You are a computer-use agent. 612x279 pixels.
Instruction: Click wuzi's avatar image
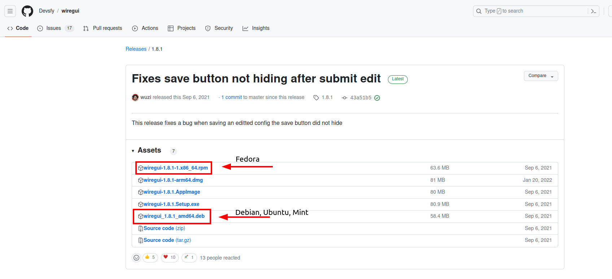pyautogui.click(x=135, y=98)
